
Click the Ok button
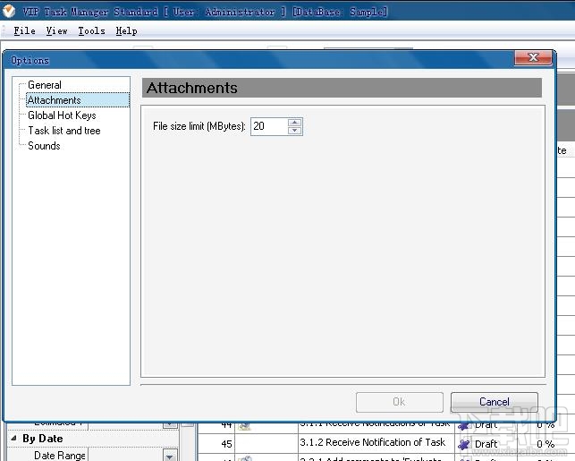399,402
